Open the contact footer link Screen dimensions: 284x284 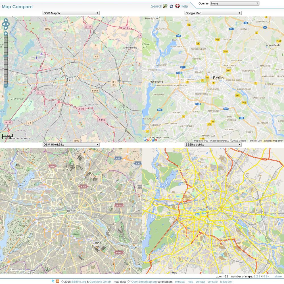click(200, 282)
